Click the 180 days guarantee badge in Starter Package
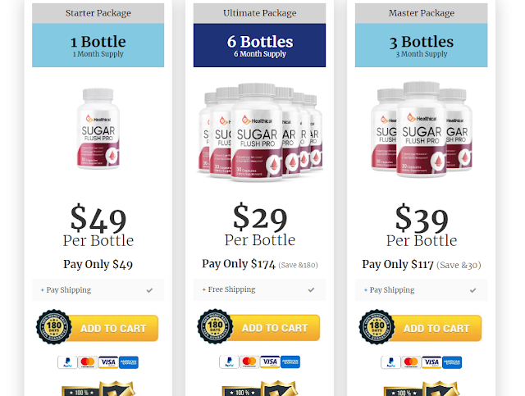The image size is (525, 396). pyautogui.click(x=53, y=326)
